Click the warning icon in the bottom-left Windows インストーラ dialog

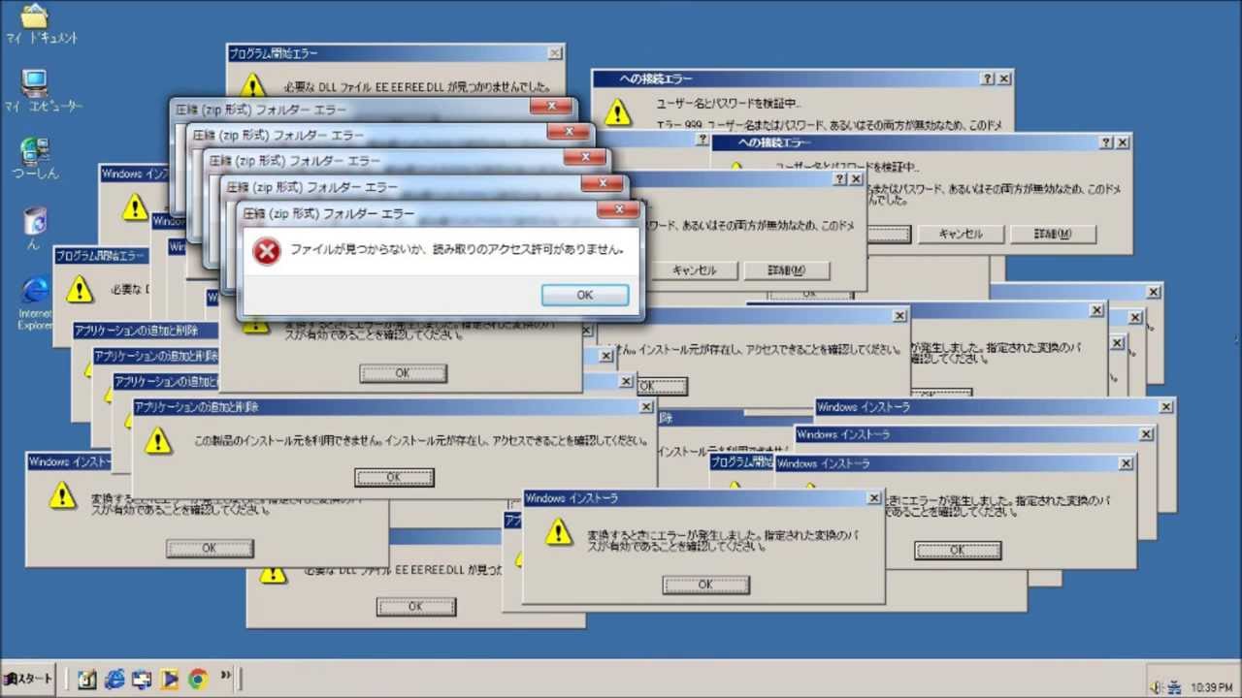(x=62, y=495)
